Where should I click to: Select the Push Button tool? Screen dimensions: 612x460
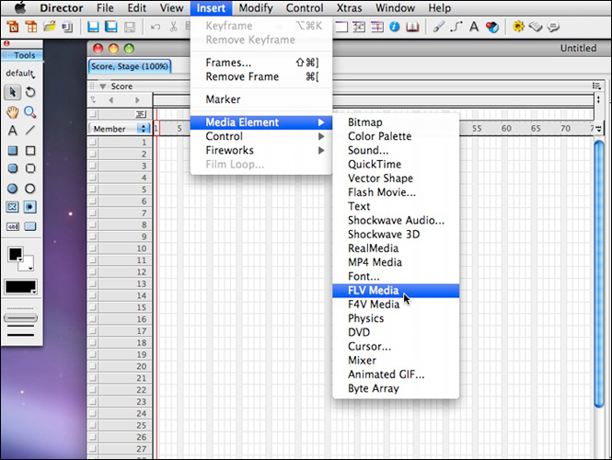pyautogui.click(x=30, y=226)
